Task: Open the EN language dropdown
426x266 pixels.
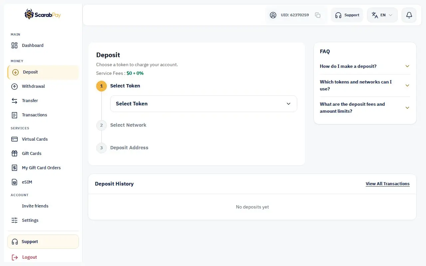Action: [x=382, y=15]
